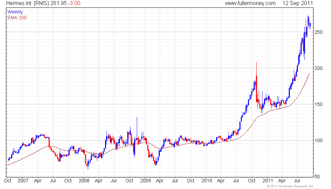331x189 pixels.
Task: Click the 50 price axis label
Action: [x=317, y=177]
